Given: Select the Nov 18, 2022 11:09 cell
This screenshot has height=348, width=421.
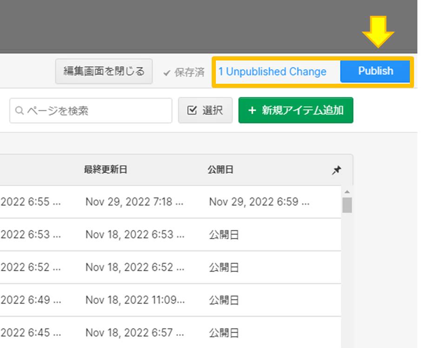Looking at the screenshot, I should (135, 300).
